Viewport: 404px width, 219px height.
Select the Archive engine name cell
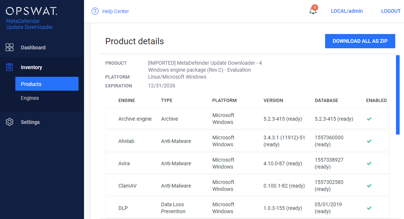click(x=135, y=119)
